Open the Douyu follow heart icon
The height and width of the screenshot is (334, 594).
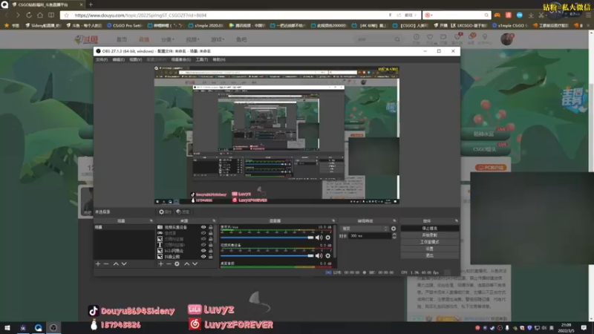coord(430,37)
